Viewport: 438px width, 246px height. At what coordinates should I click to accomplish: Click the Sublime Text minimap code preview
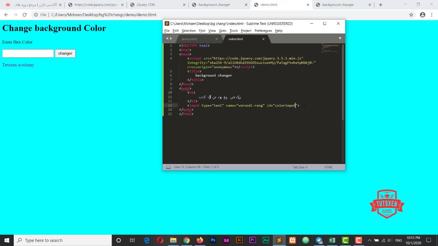(330, 48)
